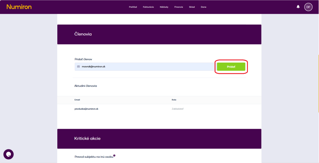Open the DF user avatar menu

308,7
